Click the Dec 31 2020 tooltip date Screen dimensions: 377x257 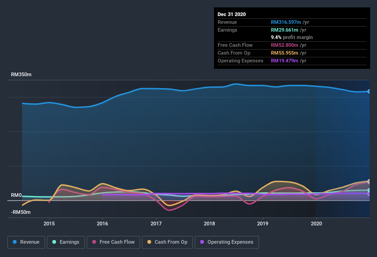click(x=231, y=14)
